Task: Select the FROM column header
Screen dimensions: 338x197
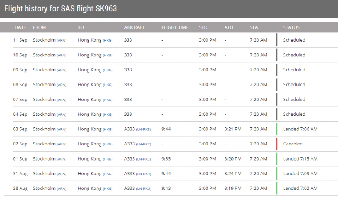Action: point(39,27)
